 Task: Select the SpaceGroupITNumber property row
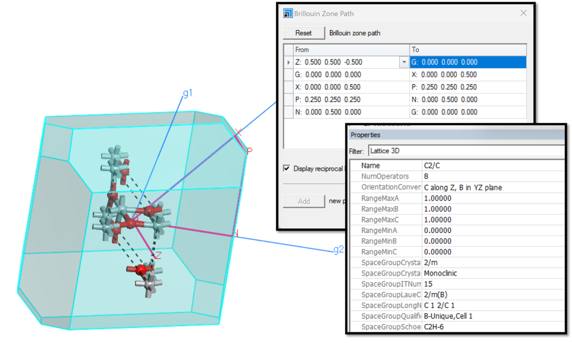(x=457, y=284)
